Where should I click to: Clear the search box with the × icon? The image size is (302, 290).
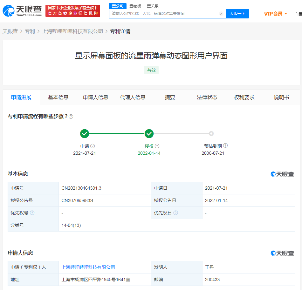coord(221,14)
